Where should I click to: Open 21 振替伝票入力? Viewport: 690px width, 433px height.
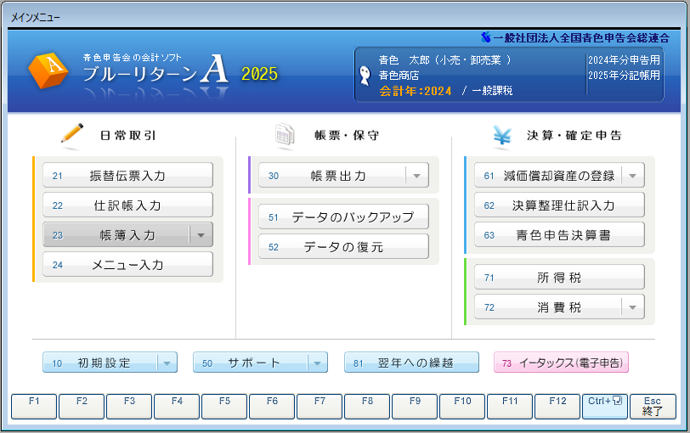[x=127, y=175]
